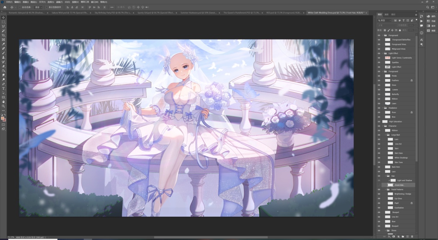The width and height of the screenshot is (438, 240).
Task: Click the horizontal canvas scrollbar
Action: coord(211,237)
